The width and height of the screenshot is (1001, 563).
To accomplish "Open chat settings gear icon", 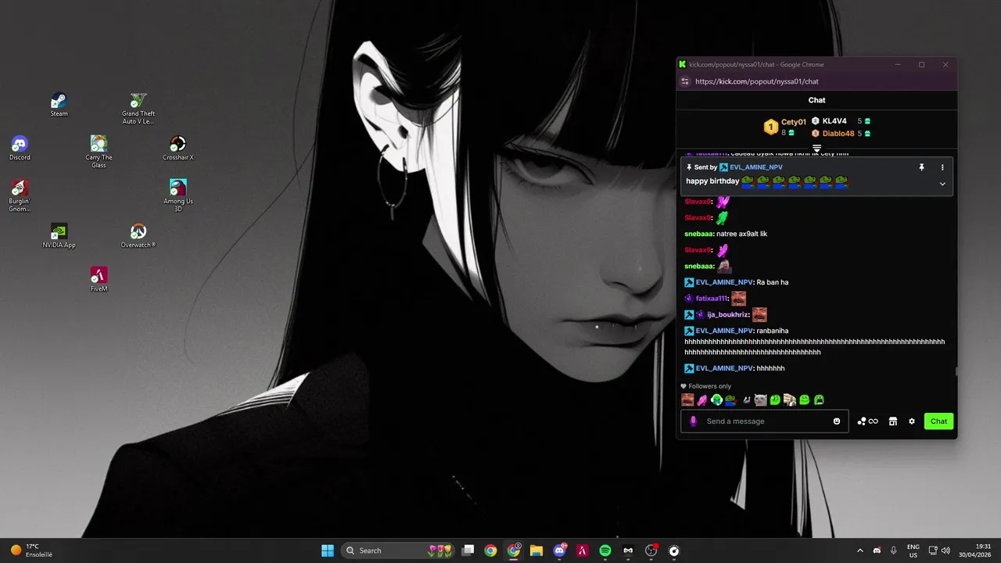I will pos(911,421).
